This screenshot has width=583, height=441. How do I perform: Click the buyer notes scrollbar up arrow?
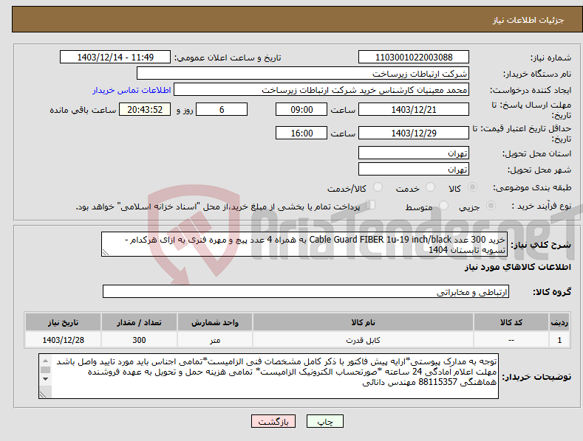pos(45,361)
